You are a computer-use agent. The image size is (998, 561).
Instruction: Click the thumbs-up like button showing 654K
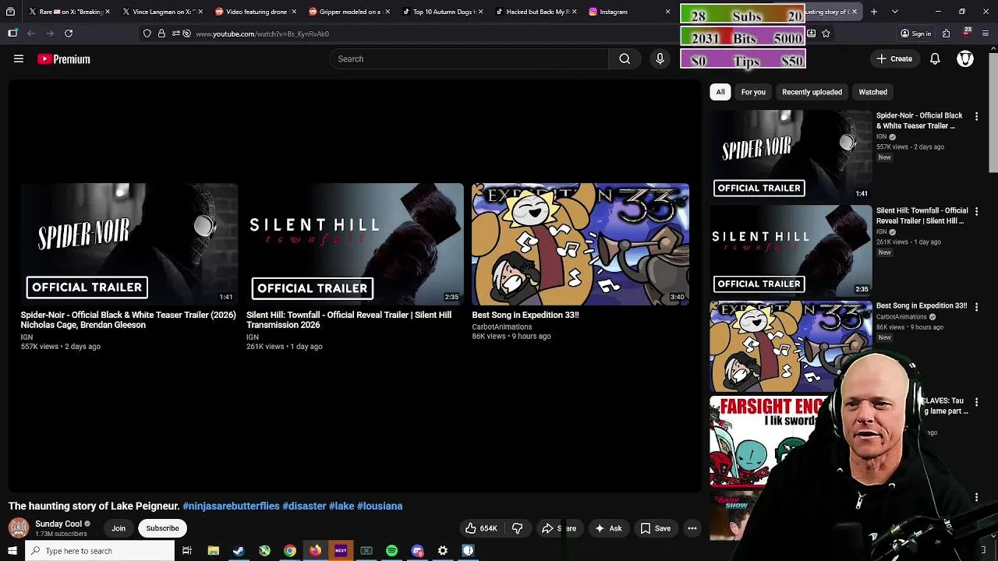(x=481, y=528)
